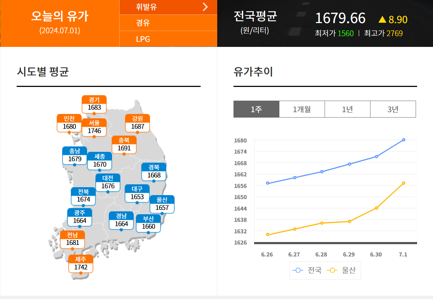Click the date text (2024.07.01)

coord(60,30)
